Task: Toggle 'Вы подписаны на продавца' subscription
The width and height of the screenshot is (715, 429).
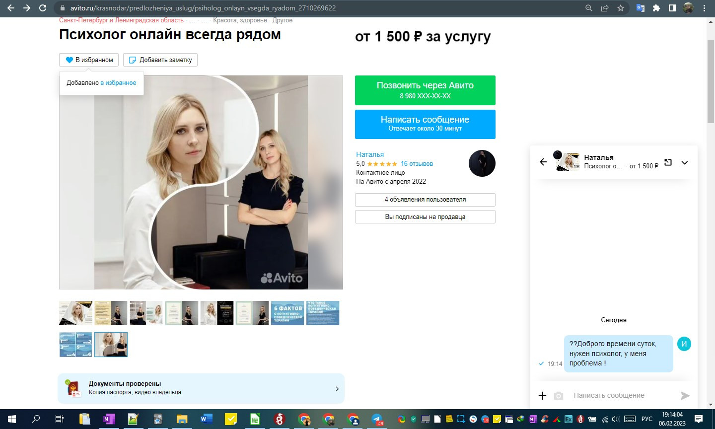Action: (x=425, y=216)
